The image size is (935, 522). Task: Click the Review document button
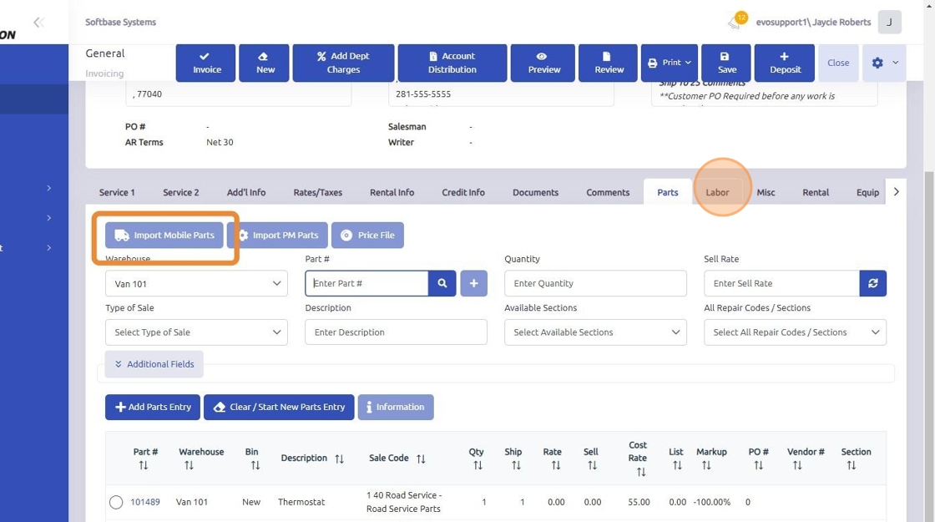coord(609,63)
